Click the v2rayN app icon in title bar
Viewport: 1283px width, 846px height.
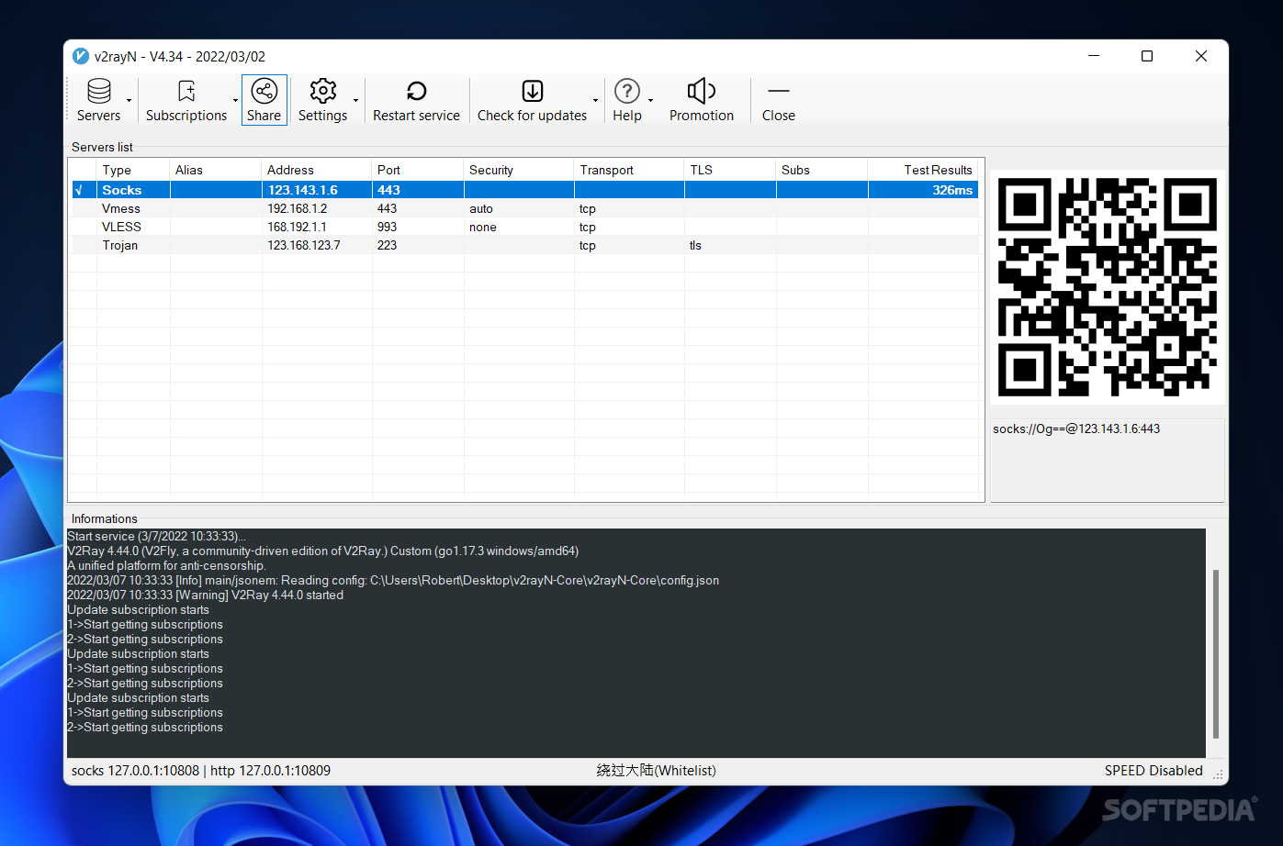pyautogui.click(x=81, y=56)
